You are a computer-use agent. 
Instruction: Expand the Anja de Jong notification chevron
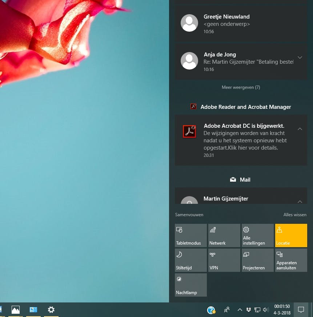(300, 58)
